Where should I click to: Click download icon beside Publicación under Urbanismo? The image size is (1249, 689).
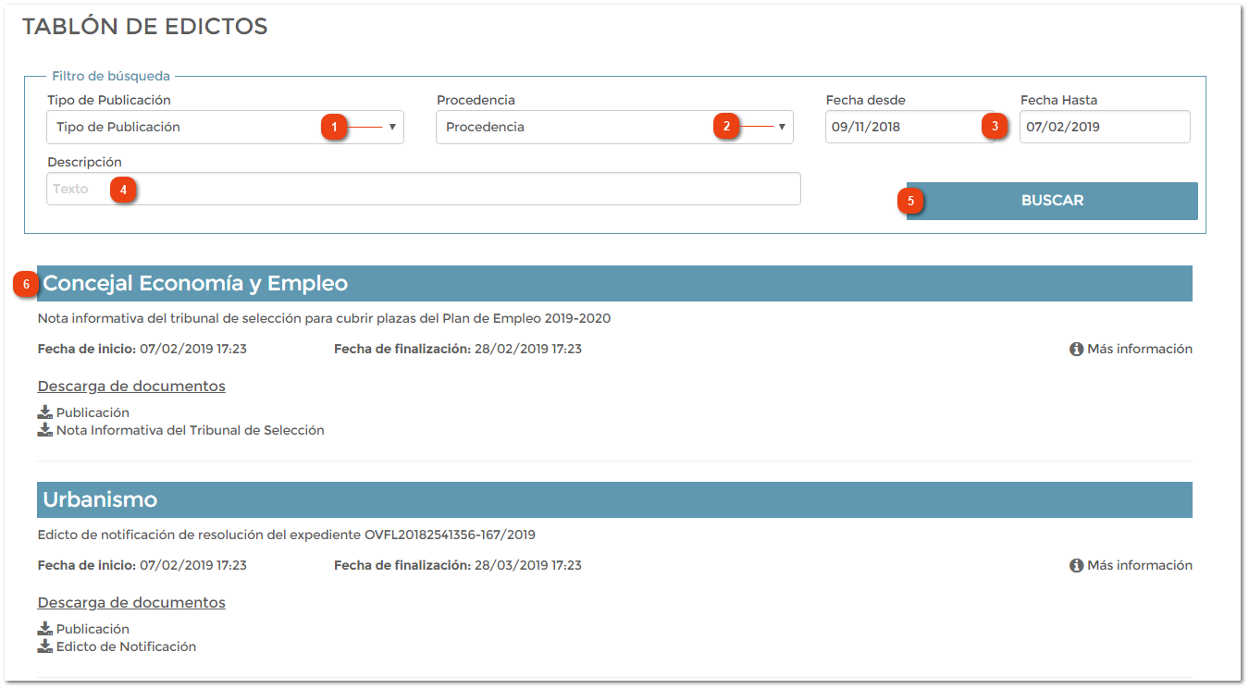tap(44, 629)
